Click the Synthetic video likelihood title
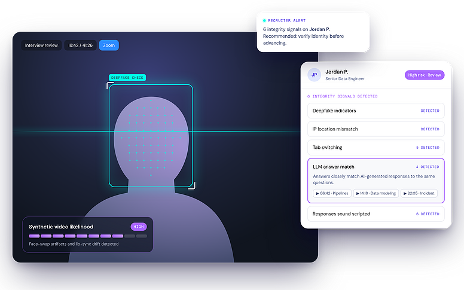This screenshot has height=290, width=464. pyautogui.click(x=61, y=227)
